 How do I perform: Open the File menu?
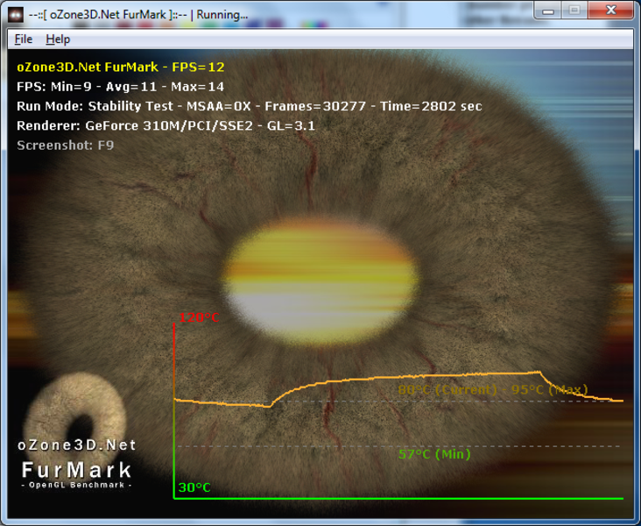tap(24, 39)
